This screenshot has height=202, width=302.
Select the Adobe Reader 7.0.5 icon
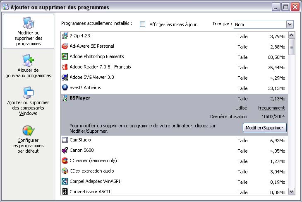click(x=65, y=67)
